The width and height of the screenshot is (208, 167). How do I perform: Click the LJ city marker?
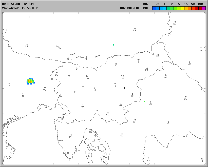(x=94, y=88)
